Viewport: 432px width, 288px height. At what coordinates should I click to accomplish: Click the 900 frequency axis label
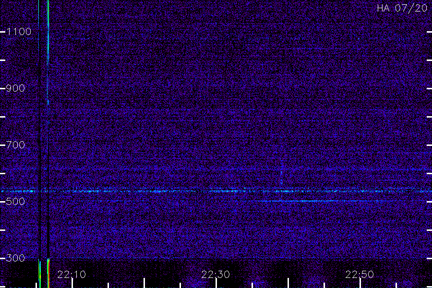pos(15,88)
